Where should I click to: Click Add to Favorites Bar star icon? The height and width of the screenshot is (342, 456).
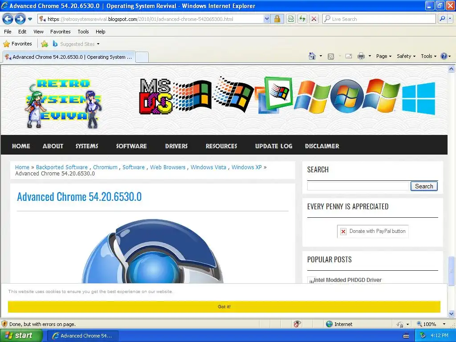click(x=45, y=44)
